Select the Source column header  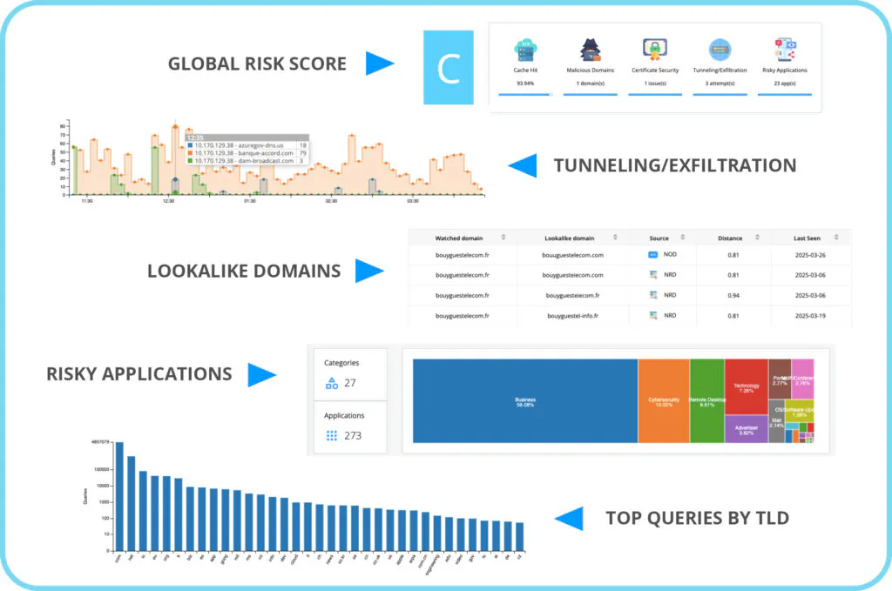[659, 238]
